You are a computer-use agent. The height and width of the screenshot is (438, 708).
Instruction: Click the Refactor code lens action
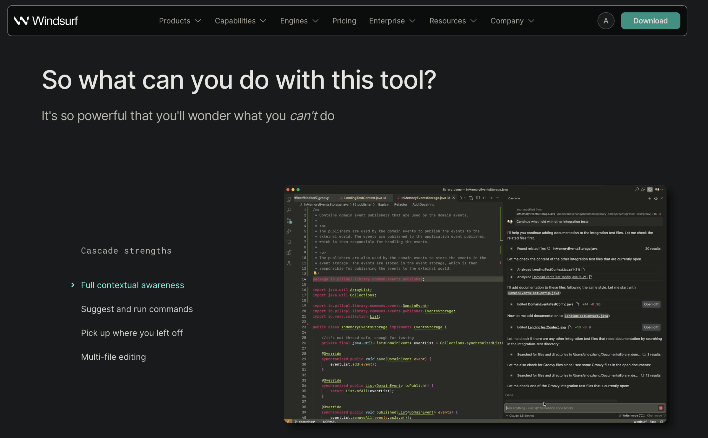point(400,205)
